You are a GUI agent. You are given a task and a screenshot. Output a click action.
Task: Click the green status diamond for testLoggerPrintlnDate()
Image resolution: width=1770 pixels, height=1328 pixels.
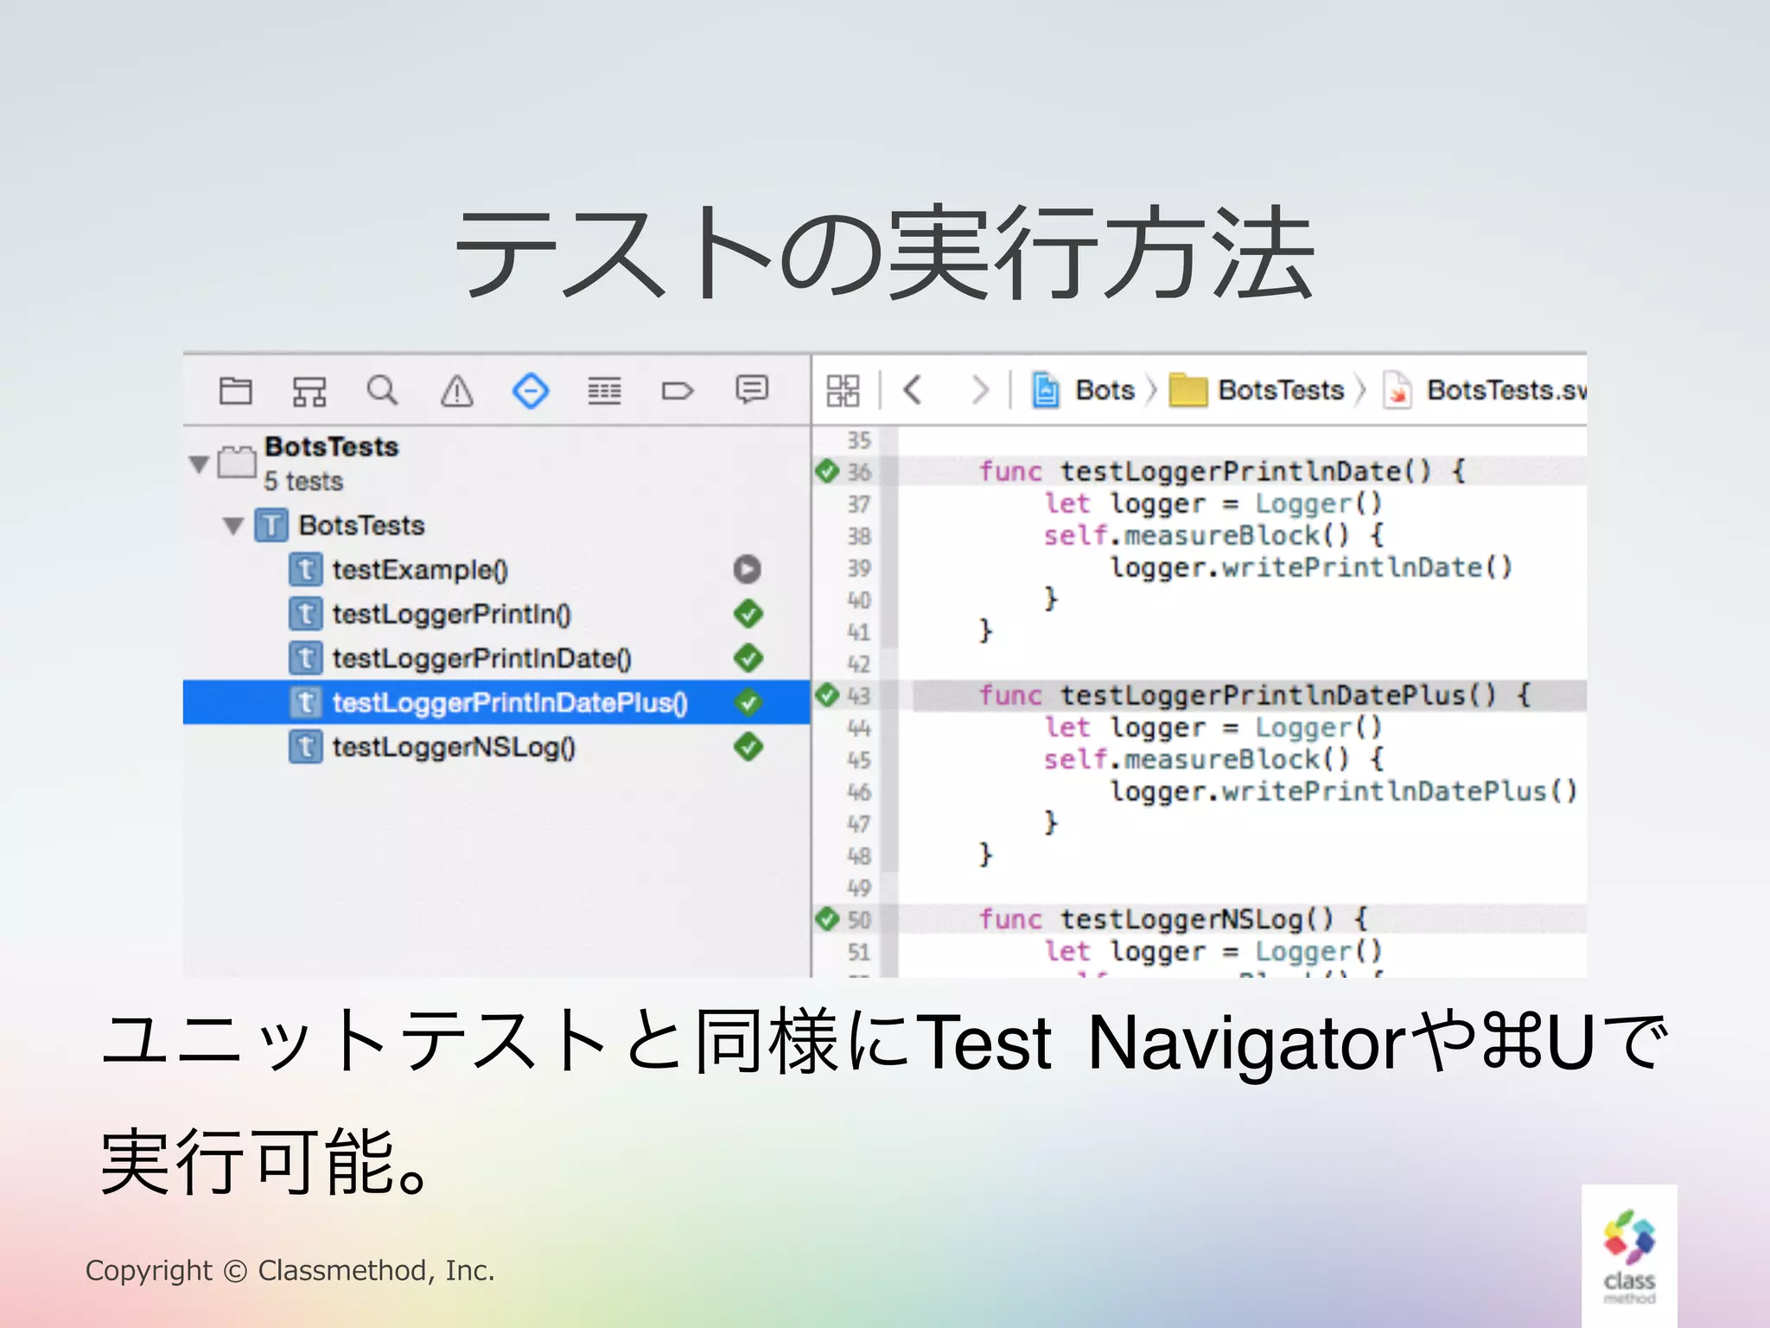pyautogui.click(x=748, y=658)
